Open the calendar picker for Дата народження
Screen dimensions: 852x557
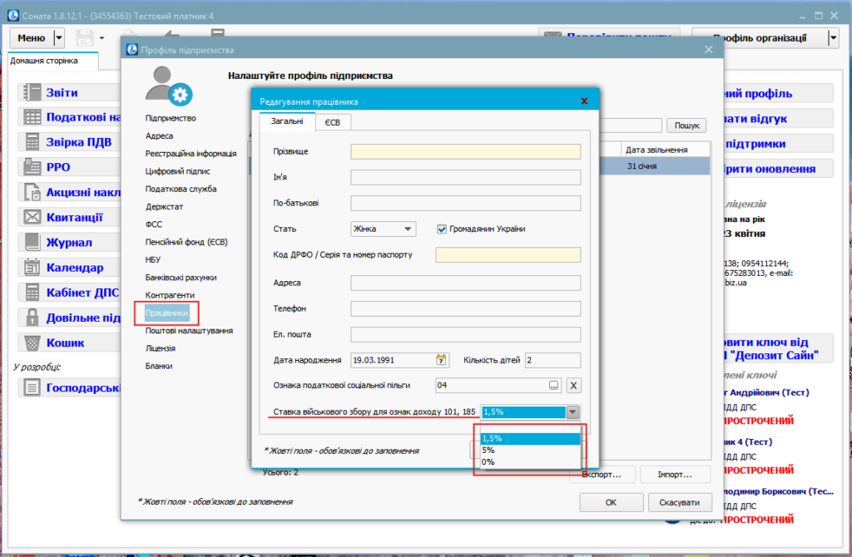[x=441, y=360]
